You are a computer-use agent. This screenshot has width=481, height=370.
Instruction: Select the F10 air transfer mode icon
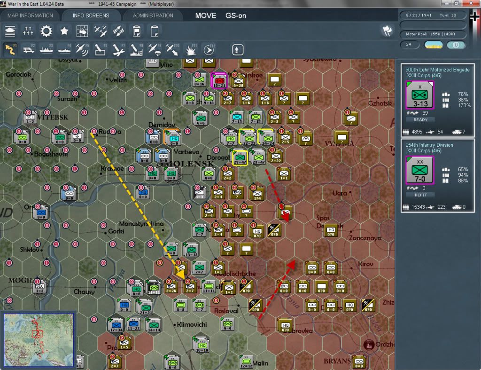(172, 50)
